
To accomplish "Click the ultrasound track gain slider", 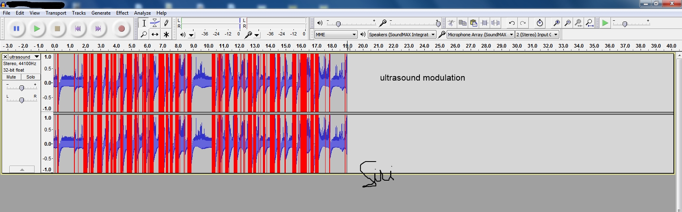I will coord(22,88).
